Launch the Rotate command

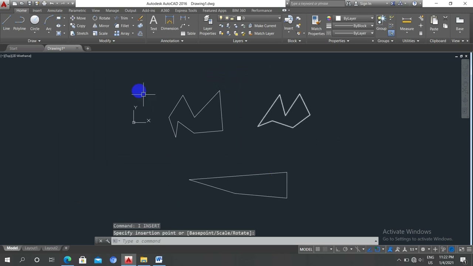101,18
